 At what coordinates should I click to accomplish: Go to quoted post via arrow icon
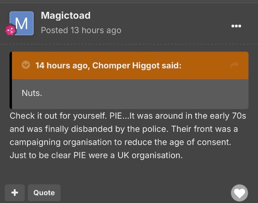[x=234, y=65]
